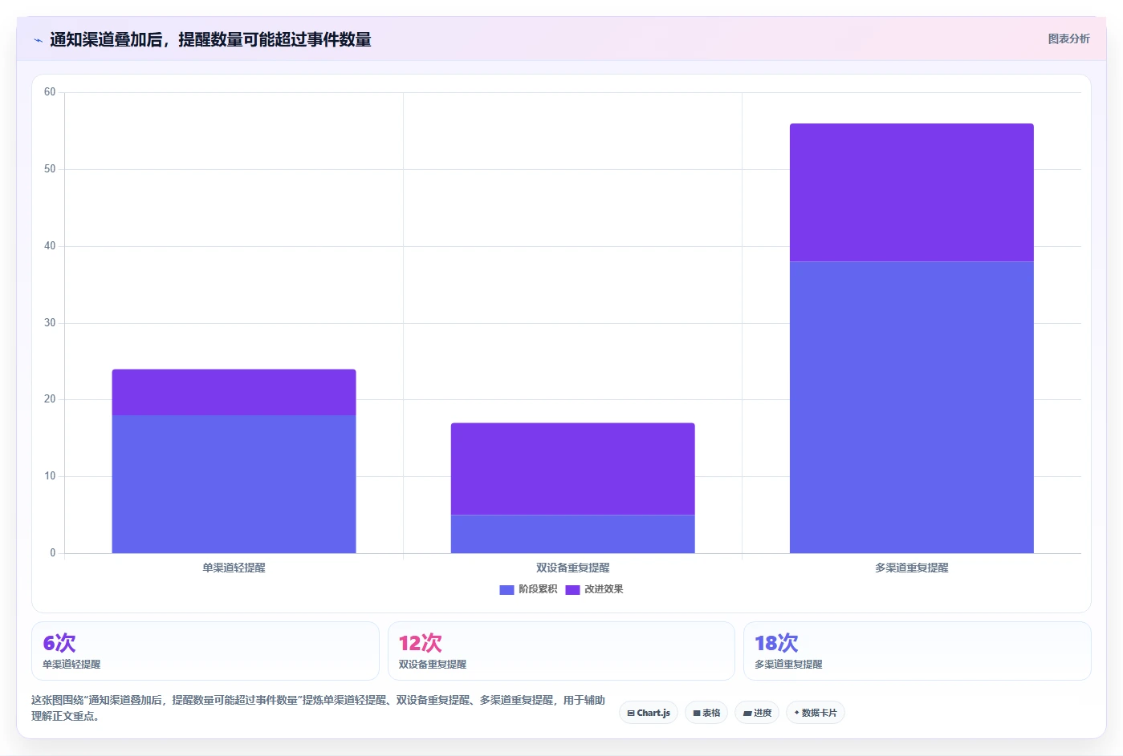Click the description paragraph below the cards
The height and width of the screenshot is (756, 1123).
[x=318, y=708]
